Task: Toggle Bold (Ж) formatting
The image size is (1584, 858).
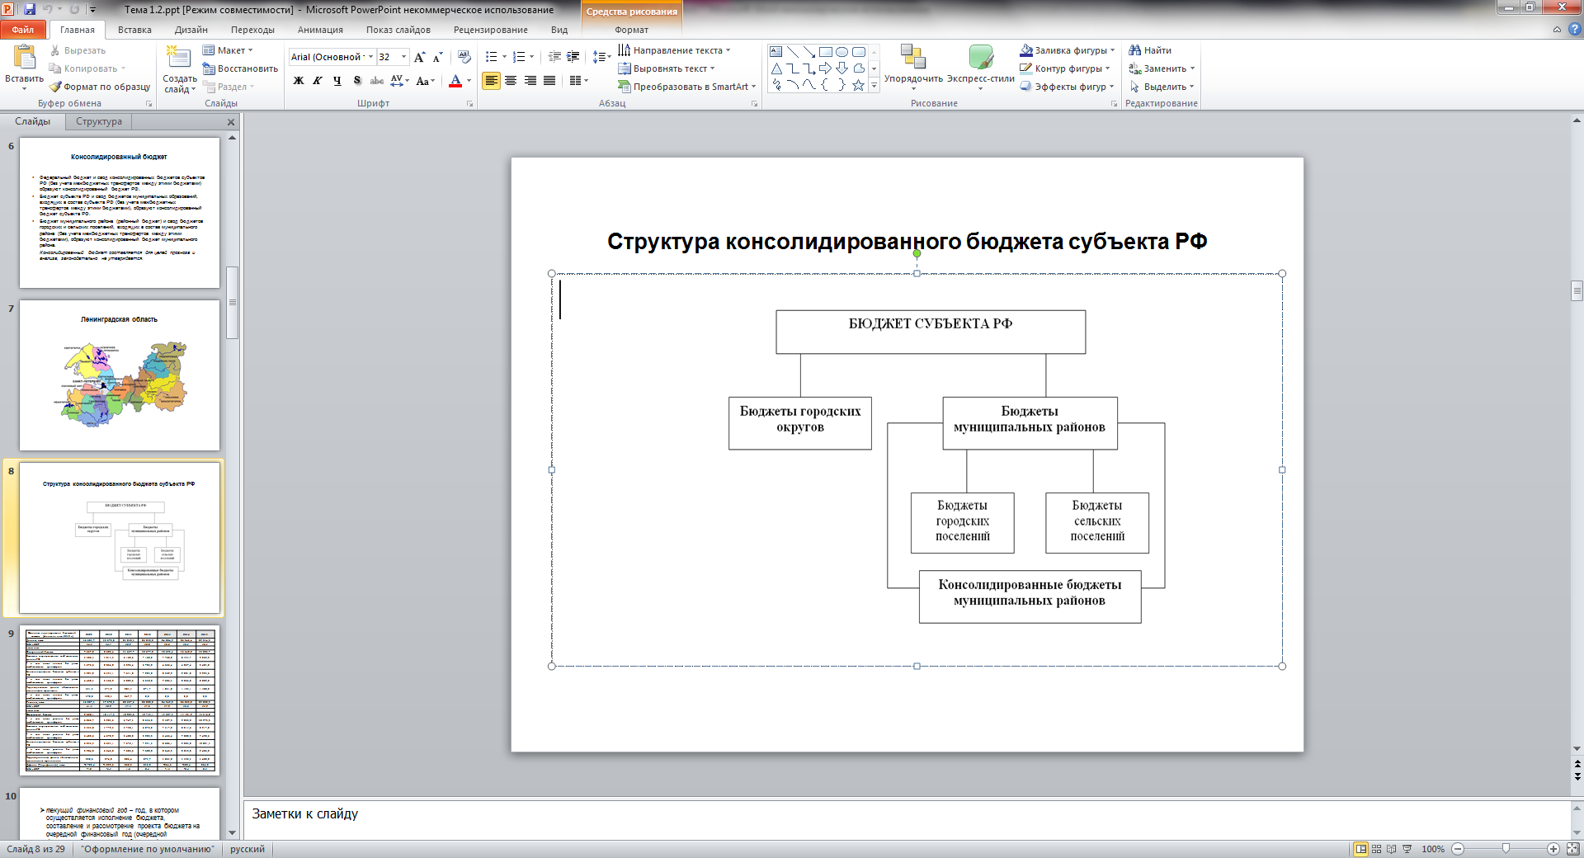Action: (x=299, y=80)
